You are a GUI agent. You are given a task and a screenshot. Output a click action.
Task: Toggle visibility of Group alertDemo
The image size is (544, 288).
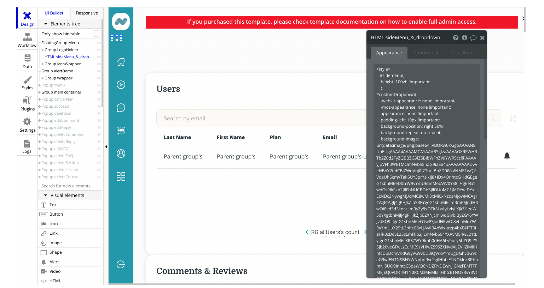pyautogui.click(x=99, y=71)
